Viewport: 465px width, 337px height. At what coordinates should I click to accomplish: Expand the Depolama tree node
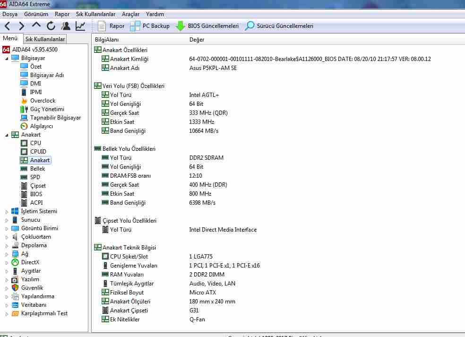tap(7, 245)
